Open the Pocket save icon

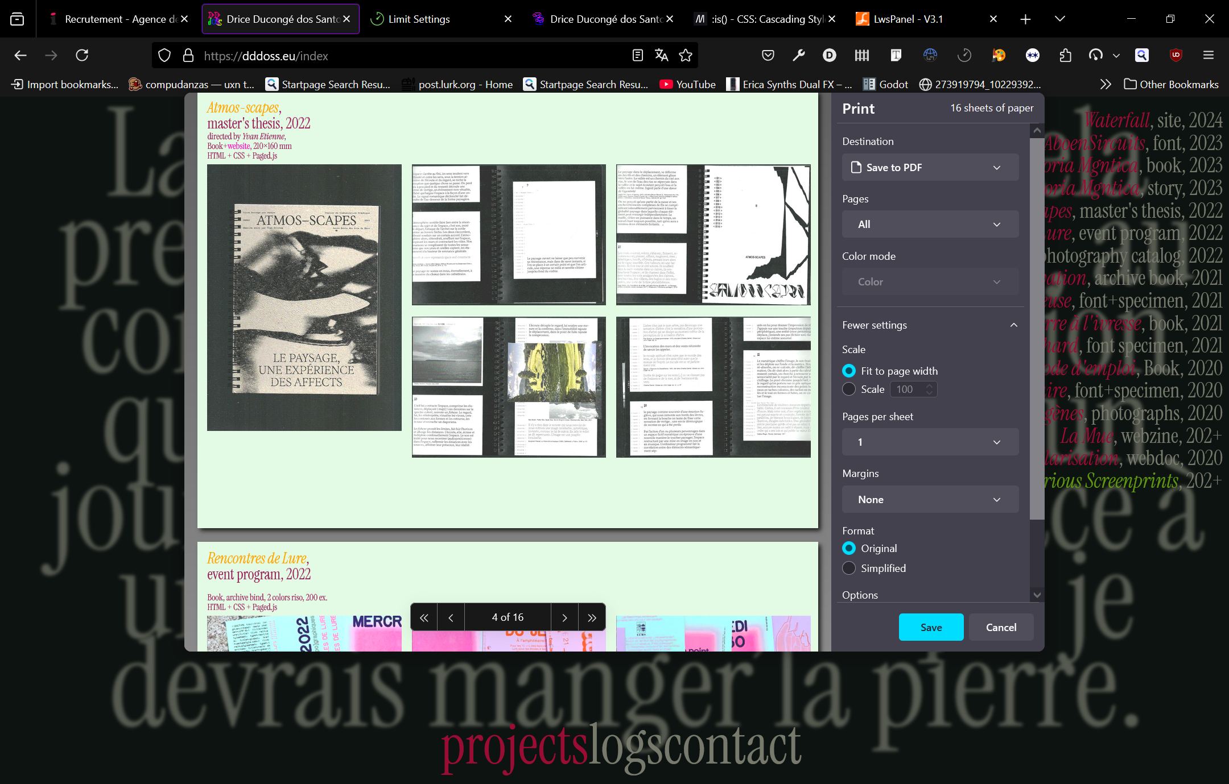pyautogui.click(x=768, y=55)
